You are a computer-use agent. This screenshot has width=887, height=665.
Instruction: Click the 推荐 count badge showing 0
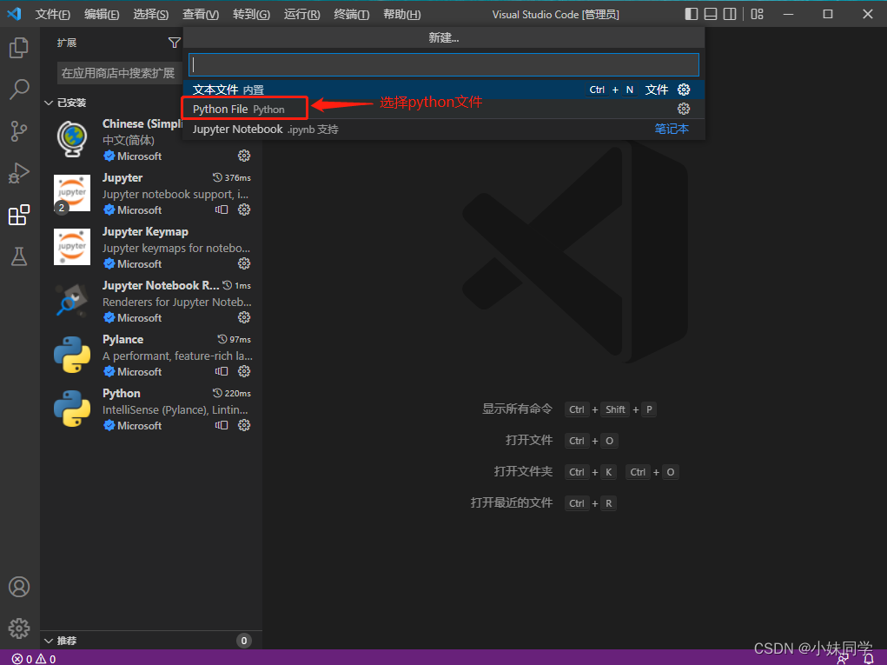(x=244, y=641)
